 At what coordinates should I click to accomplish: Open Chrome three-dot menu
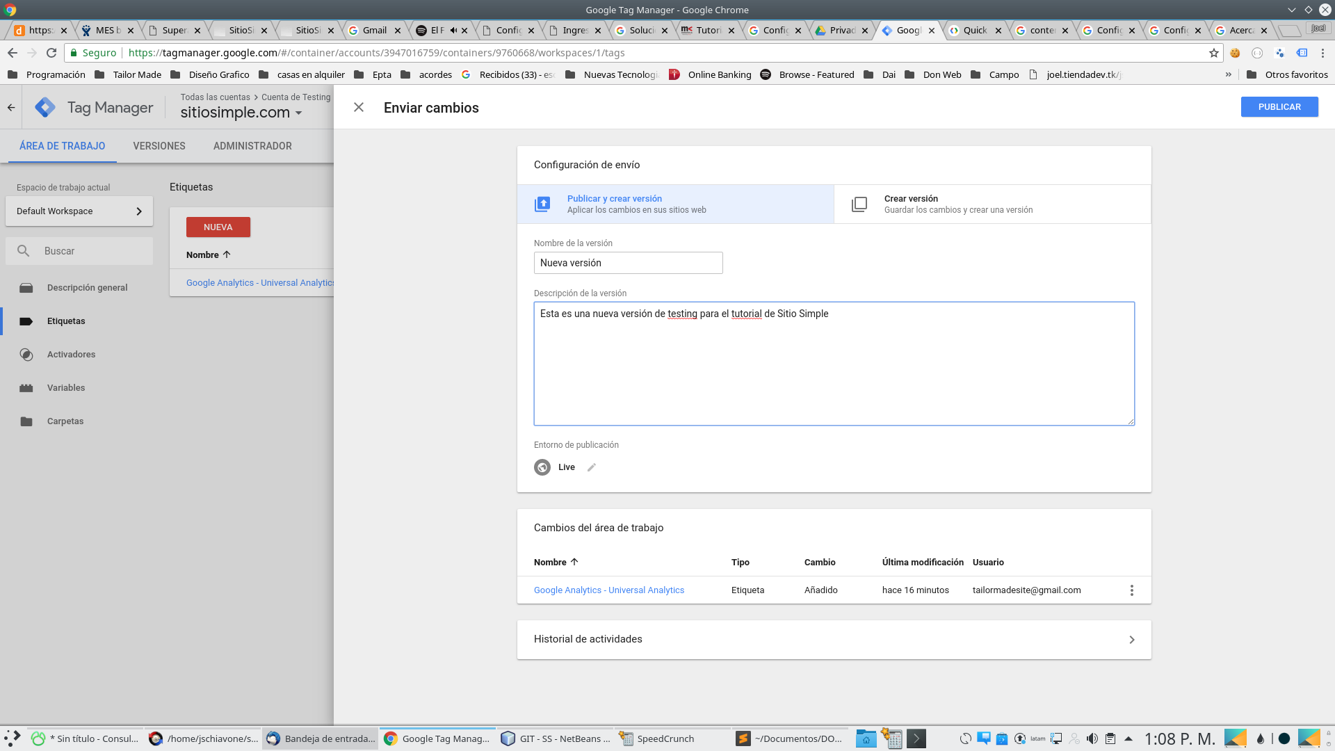click(x=1323, y=53)
